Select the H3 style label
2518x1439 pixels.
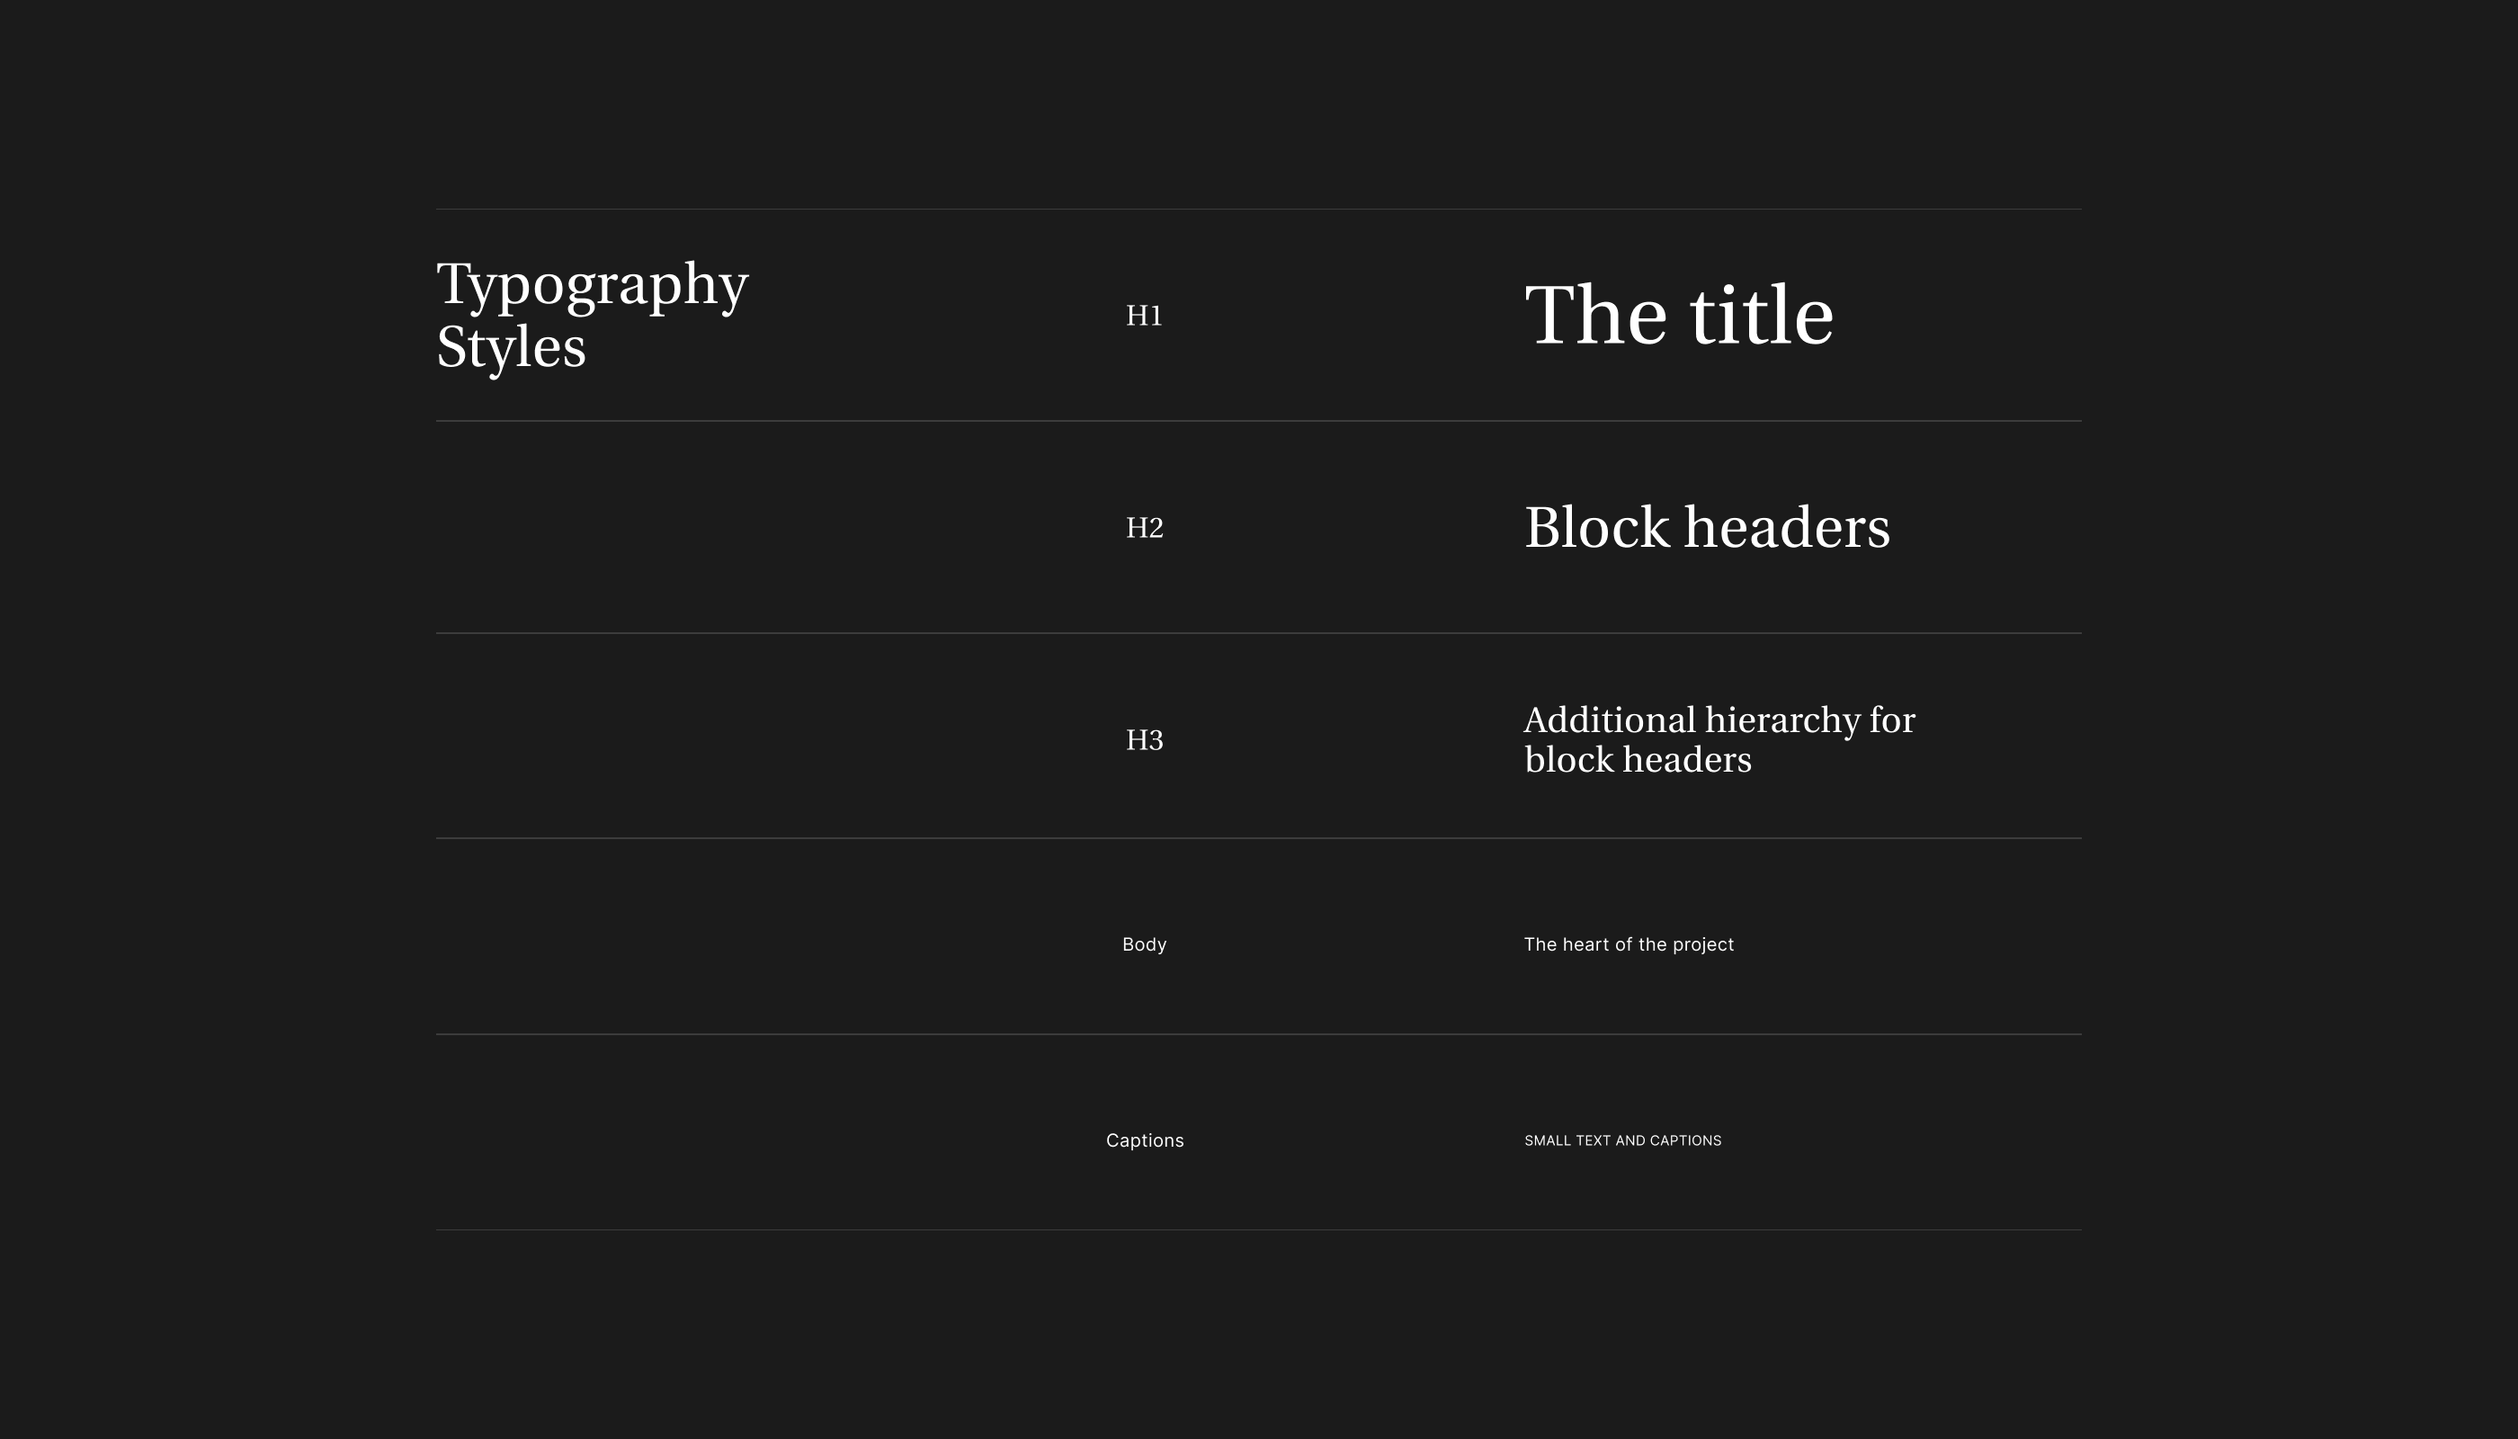pos(1145,740)
